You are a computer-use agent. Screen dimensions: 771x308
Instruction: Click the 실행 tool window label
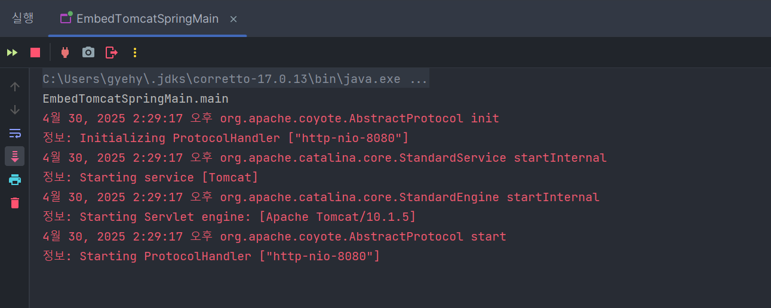(23, 19)
